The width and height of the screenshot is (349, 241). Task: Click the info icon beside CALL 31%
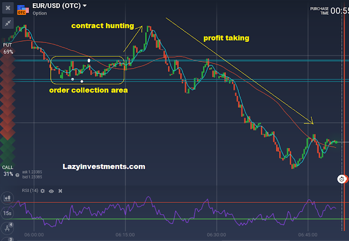[x=17, y=175]
